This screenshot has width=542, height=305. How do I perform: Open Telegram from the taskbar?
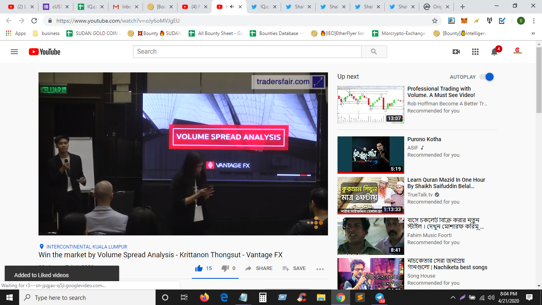click(x=380, y=297)
